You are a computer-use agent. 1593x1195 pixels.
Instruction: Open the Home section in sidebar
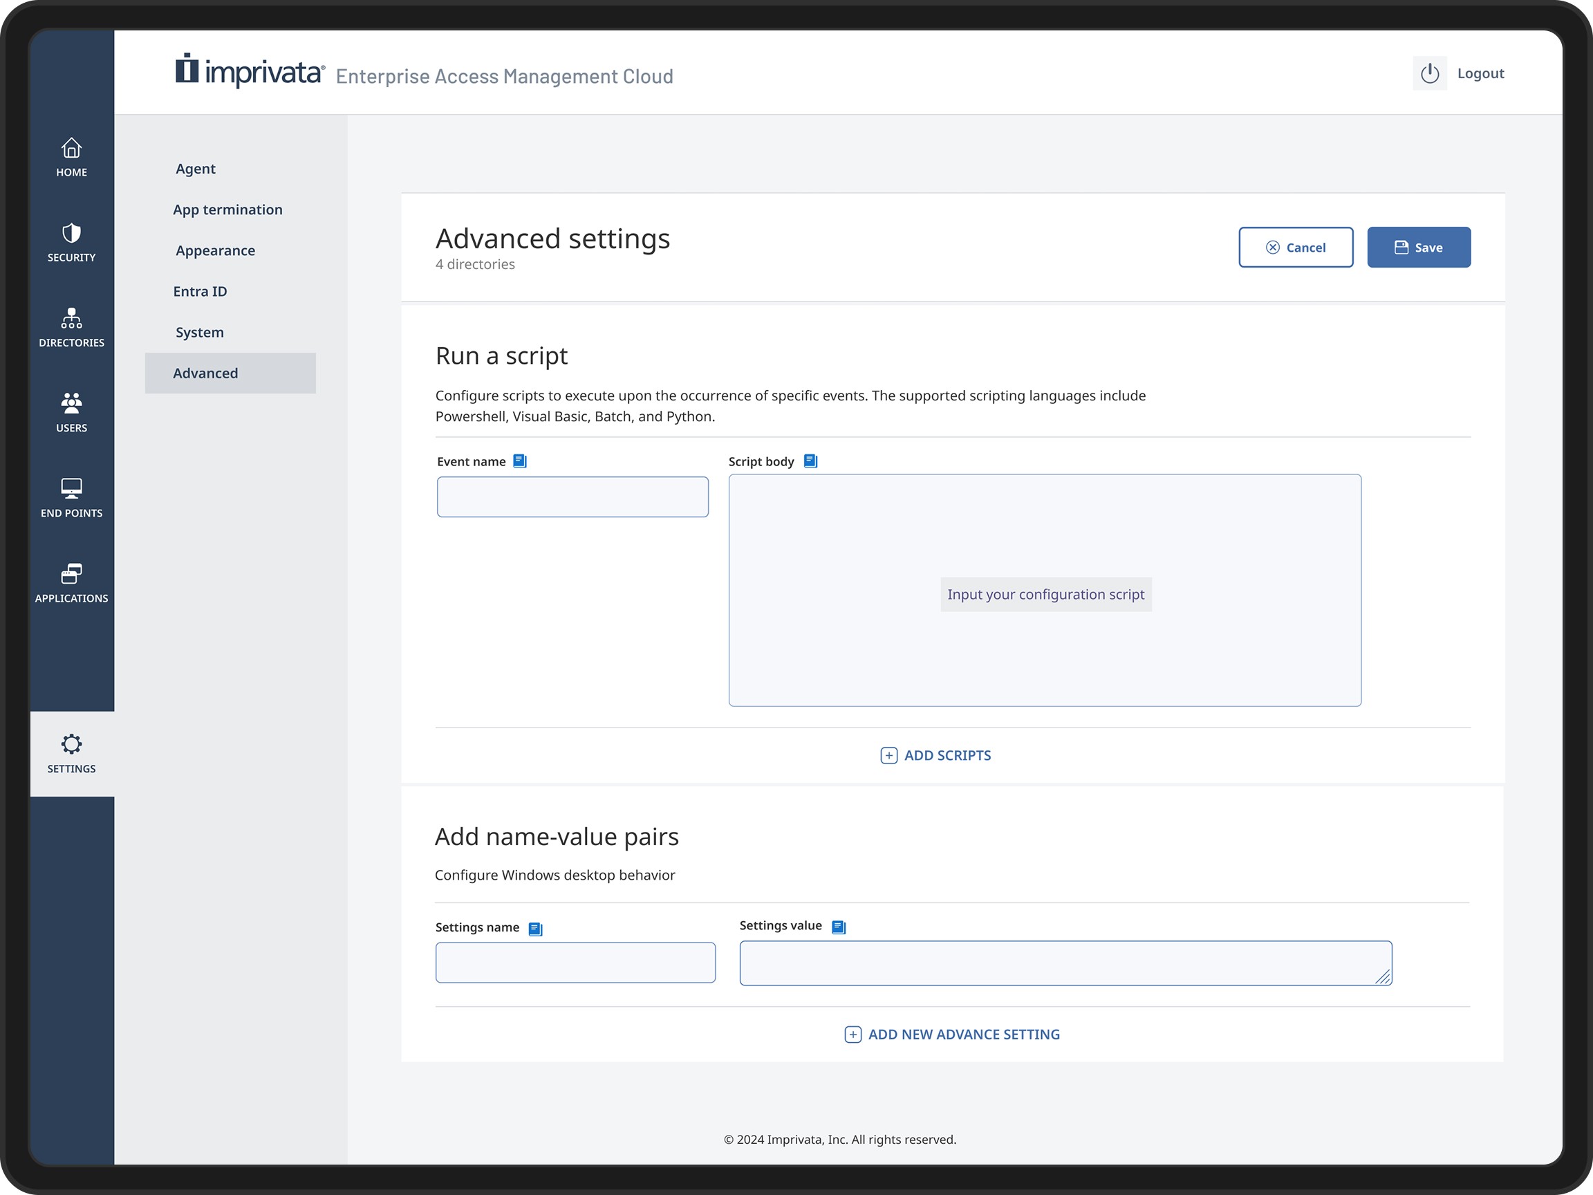click(71, 156)
